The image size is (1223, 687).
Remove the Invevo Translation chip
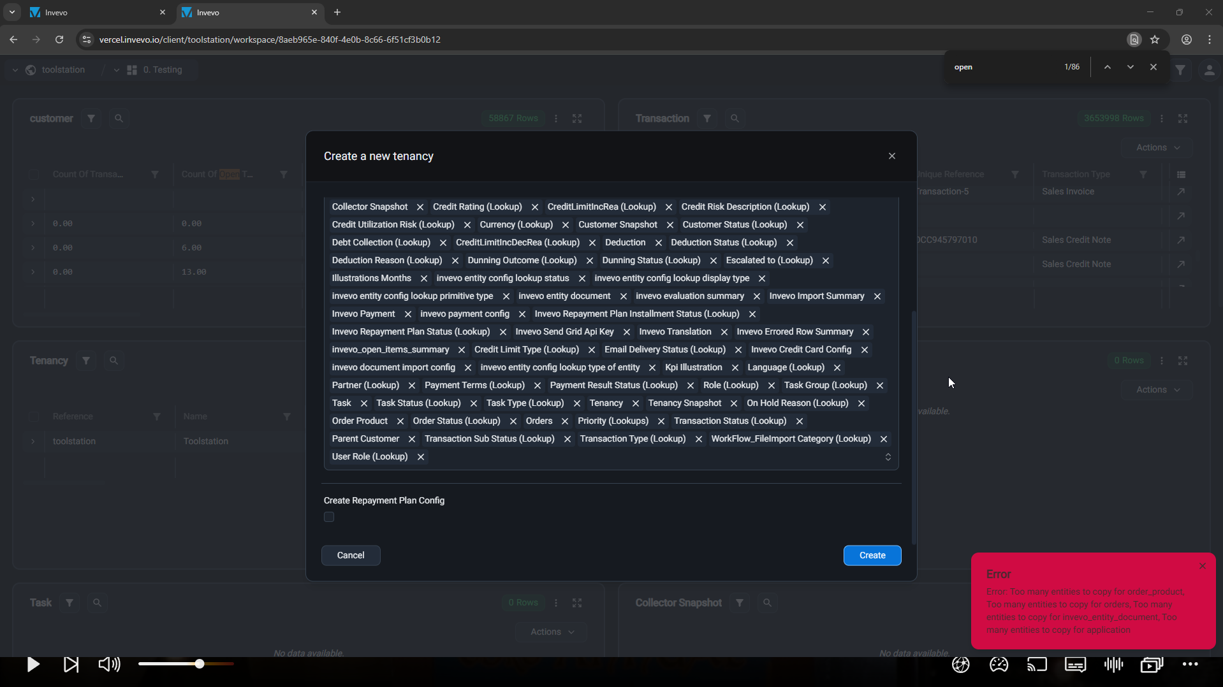click(x=724, y=332)
